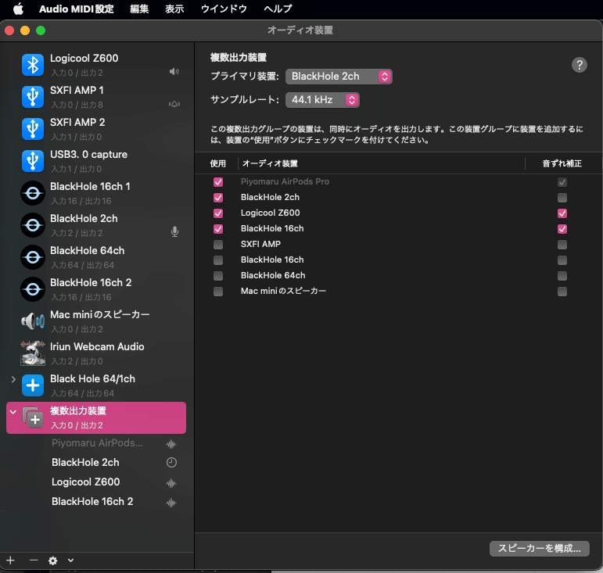
Task: Remove the selected device with the minus button
Action: pyautogui.click(x=34, y=560)
